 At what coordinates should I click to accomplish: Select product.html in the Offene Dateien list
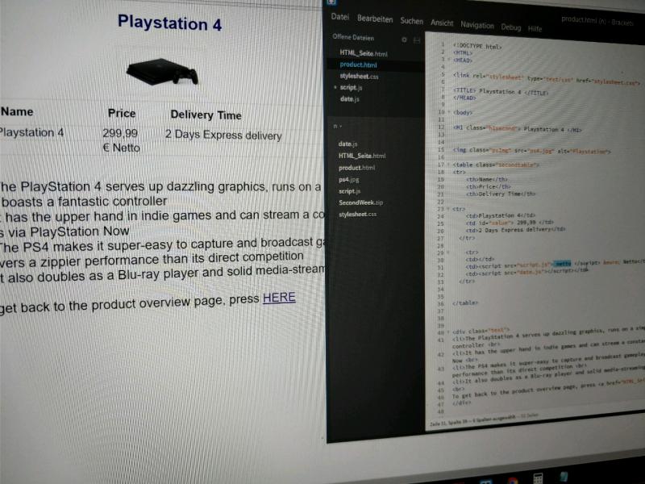coord(358,65)
